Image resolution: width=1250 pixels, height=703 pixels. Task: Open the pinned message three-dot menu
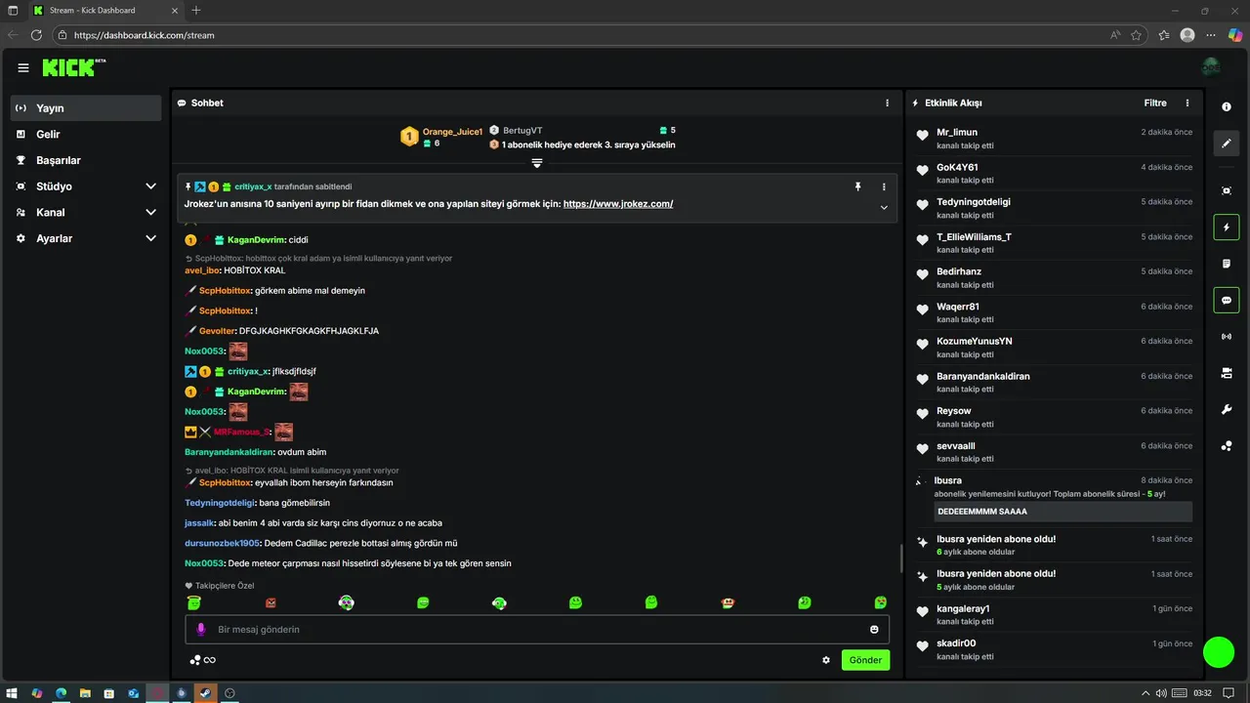[884, 186]
